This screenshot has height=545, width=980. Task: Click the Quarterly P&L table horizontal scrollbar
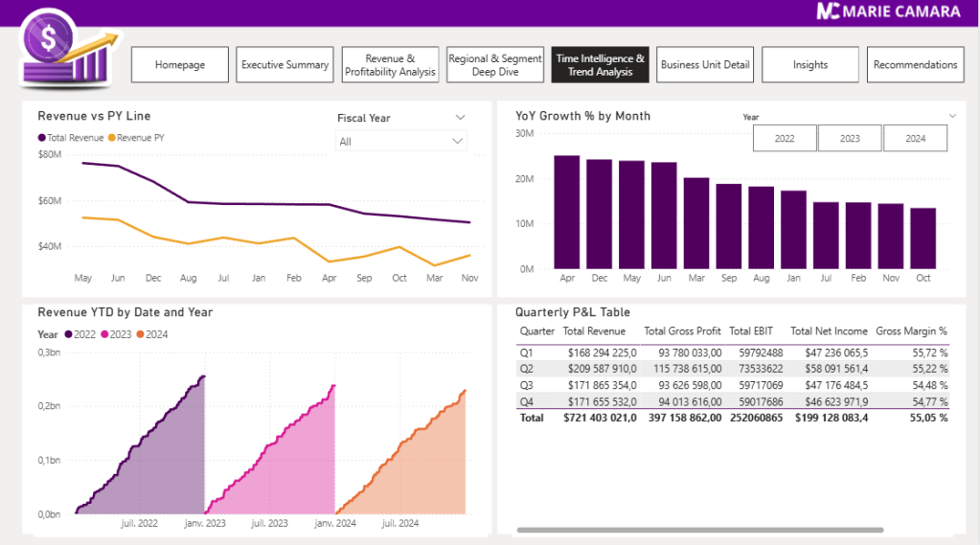[x=699, y=530]
